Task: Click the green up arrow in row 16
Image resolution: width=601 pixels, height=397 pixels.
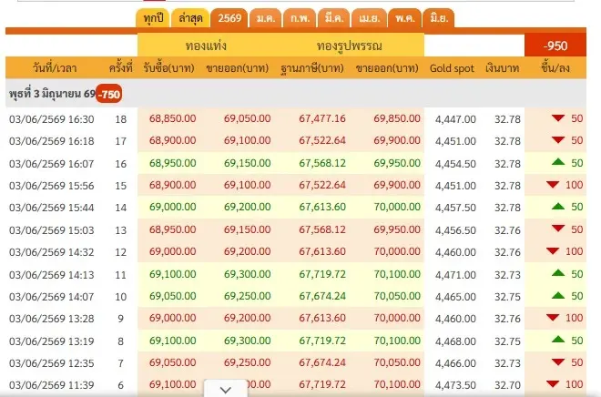Action: 558,162
